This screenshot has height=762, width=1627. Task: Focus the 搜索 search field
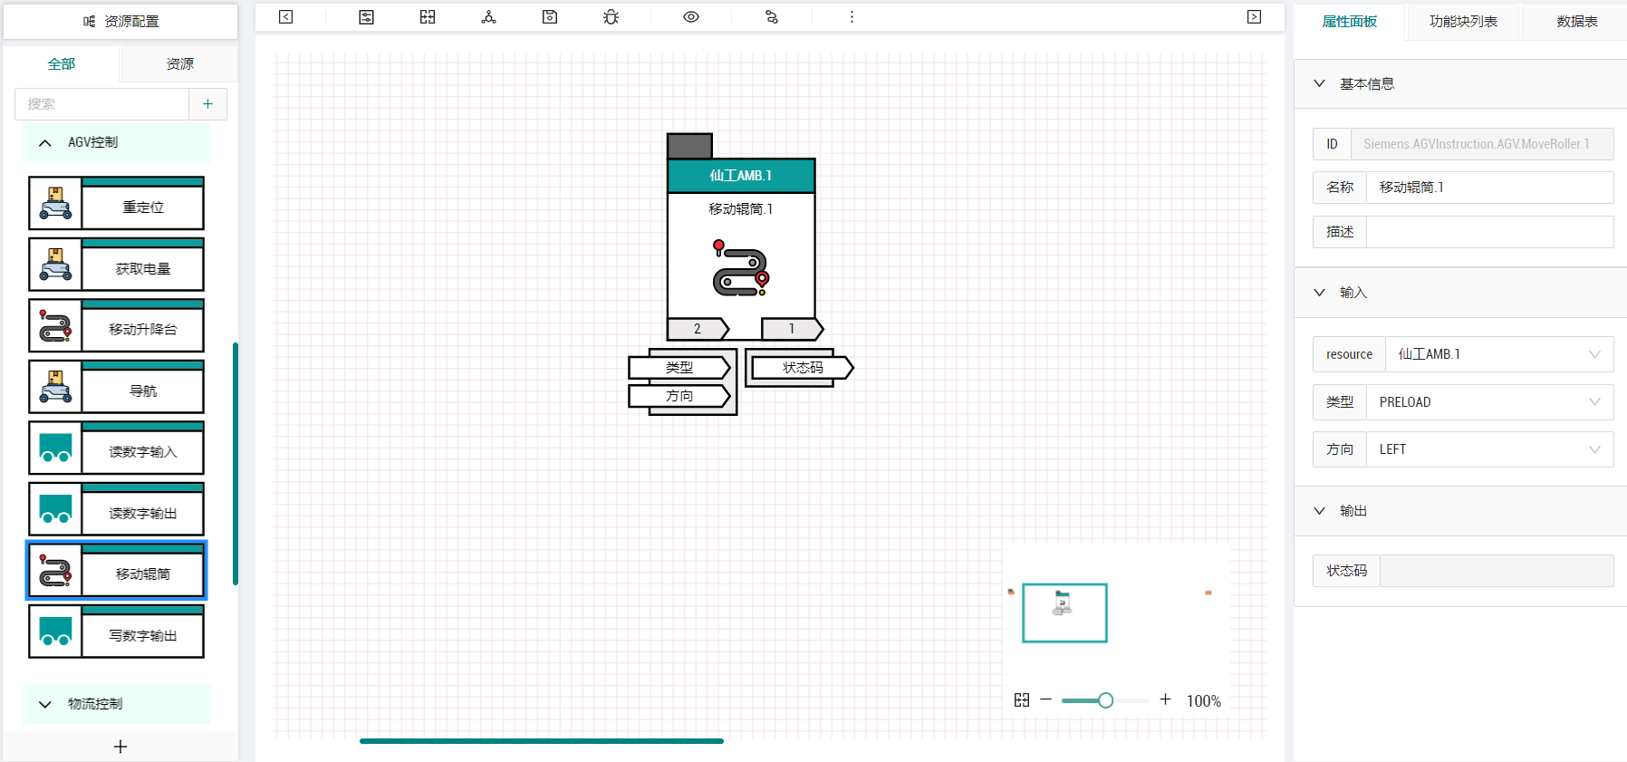point(101,104)
